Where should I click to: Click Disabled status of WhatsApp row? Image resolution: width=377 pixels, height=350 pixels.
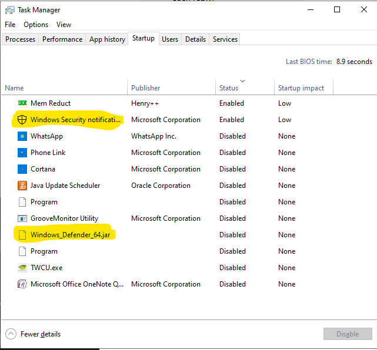pos(232,136)
